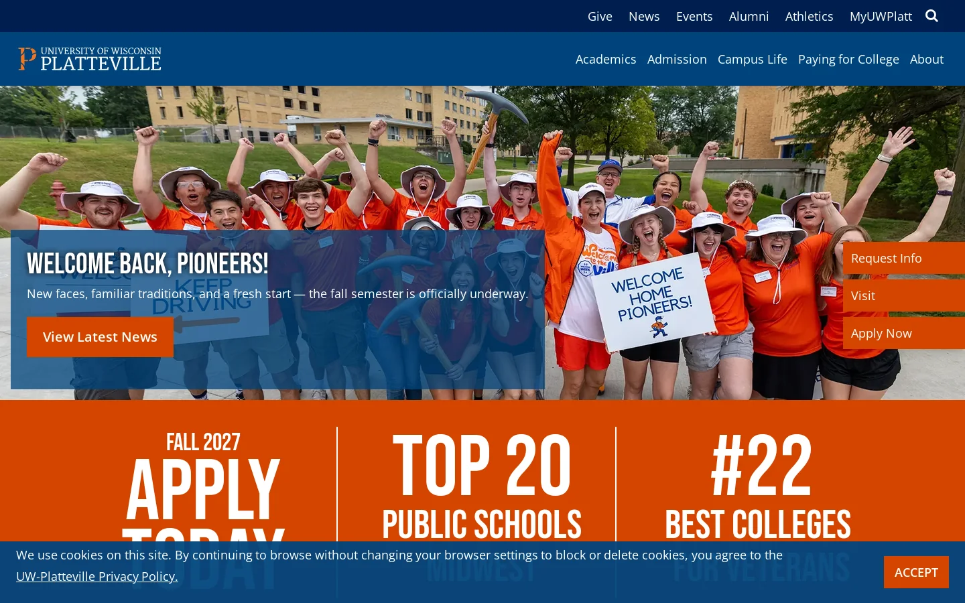Open the Athletics link
The width and height of the screenshot is (965, 603).
pyautogui.click(x=809, y=16)
